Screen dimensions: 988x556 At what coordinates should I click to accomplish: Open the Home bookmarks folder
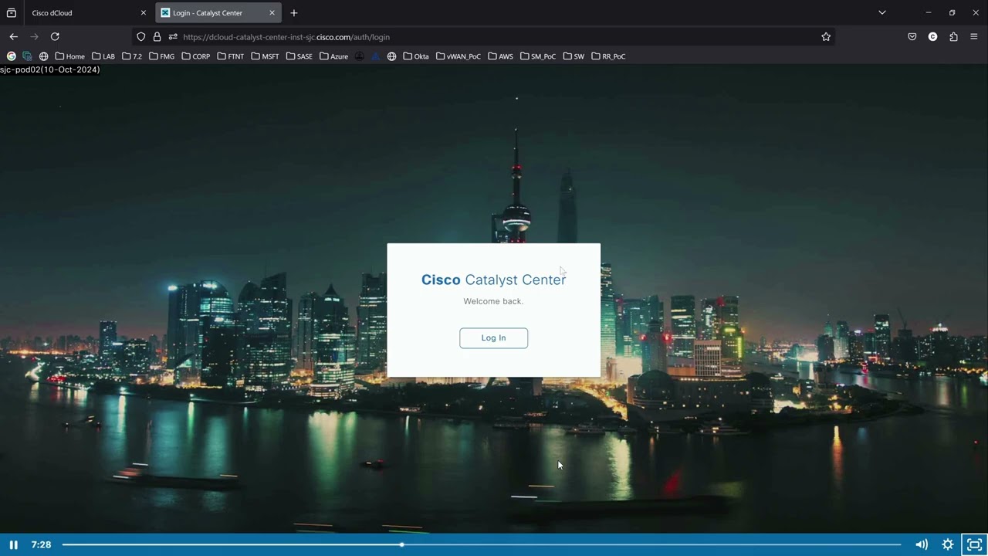pos(69,56)
